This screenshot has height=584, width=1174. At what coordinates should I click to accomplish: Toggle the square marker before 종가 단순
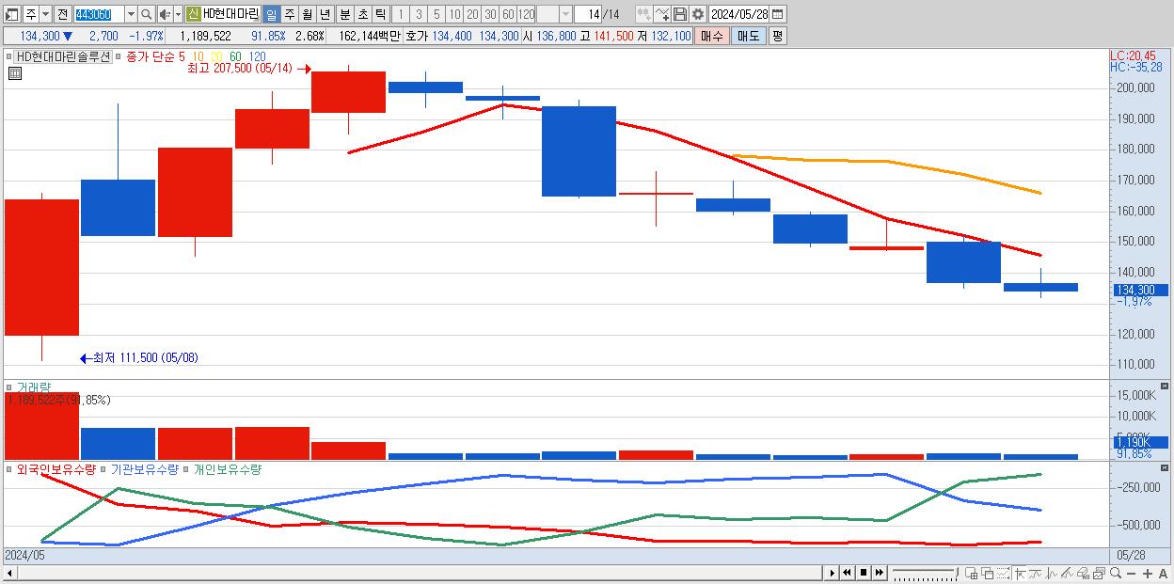pyautogui.click(x=118, y=56)
